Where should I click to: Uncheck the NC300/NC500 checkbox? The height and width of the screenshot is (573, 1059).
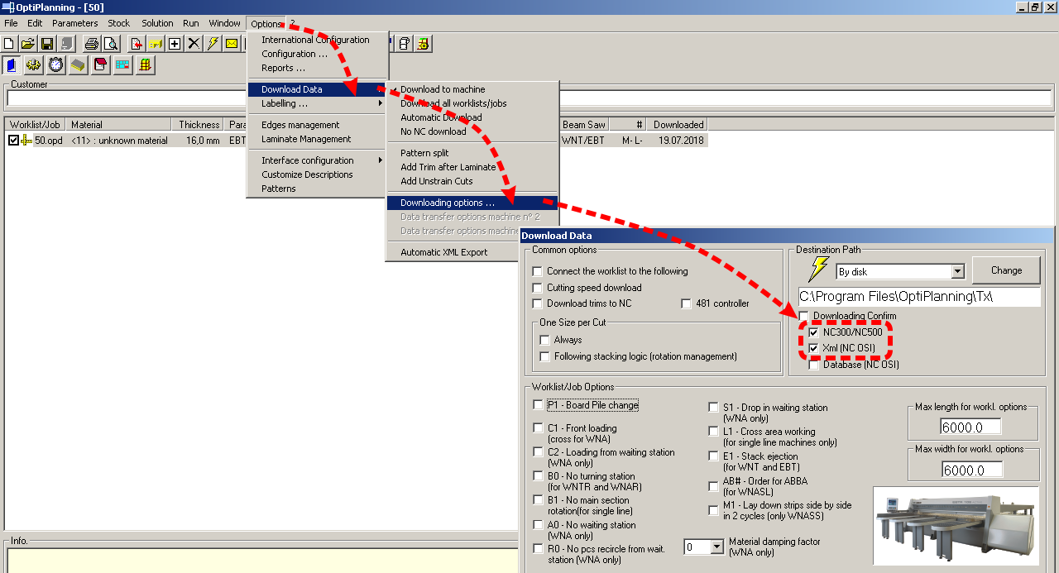click(814, 332)
